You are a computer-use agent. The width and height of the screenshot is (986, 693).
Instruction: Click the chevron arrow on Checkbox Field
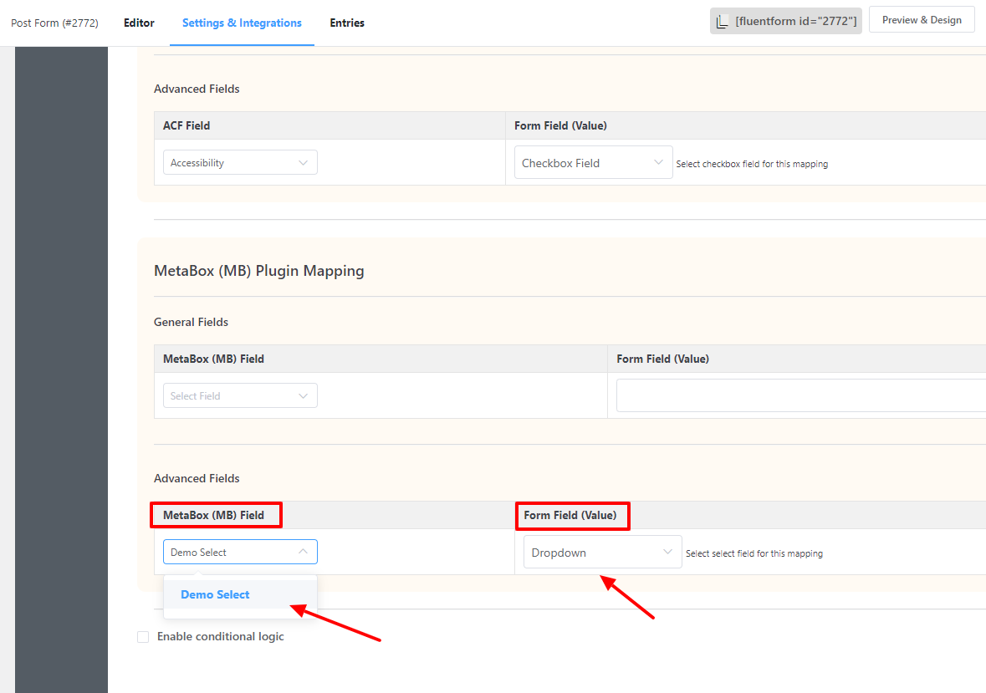point(658,163)
